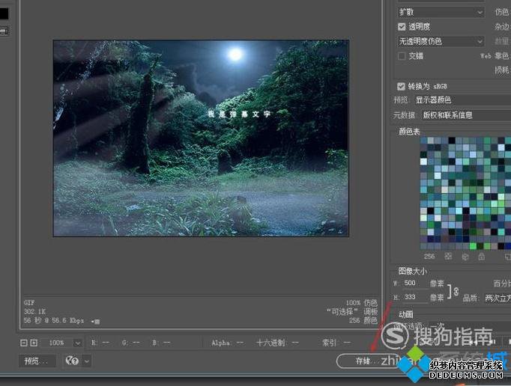Enable the 交错 checkbox
Screen dimensions: 511x386
[402, 56]
